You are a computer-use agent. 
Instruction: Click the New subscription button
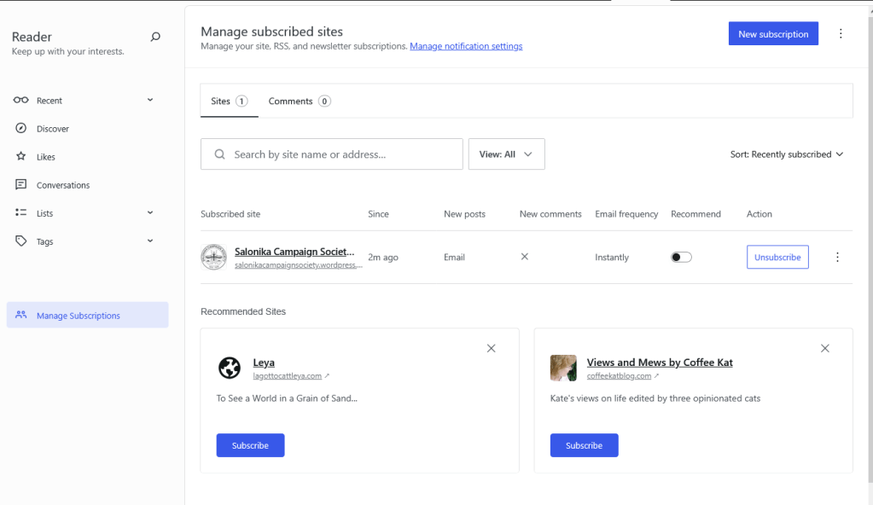(x=773, y=34)
